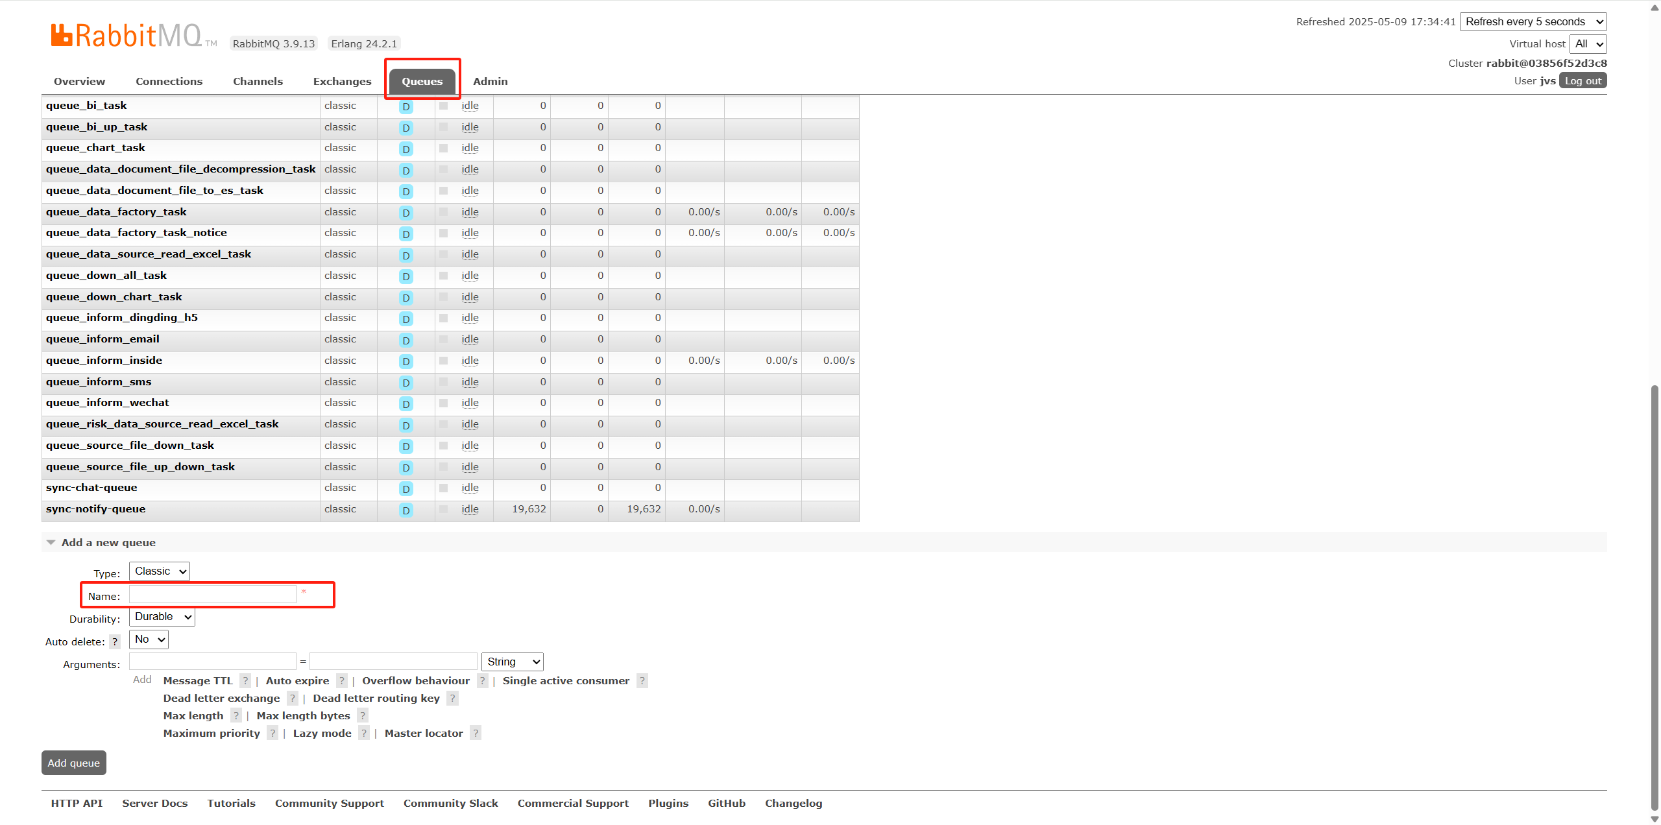This screenshot has width=1661, height=825.
Task: Click the help icon beside Auto delete
Action: click(x=115, y=641)
